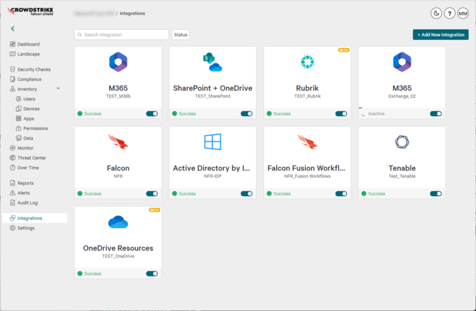Disable the NFR-IDP Active Directory toggle
This screenshot has width=476, height=311.
click(246, 194)
